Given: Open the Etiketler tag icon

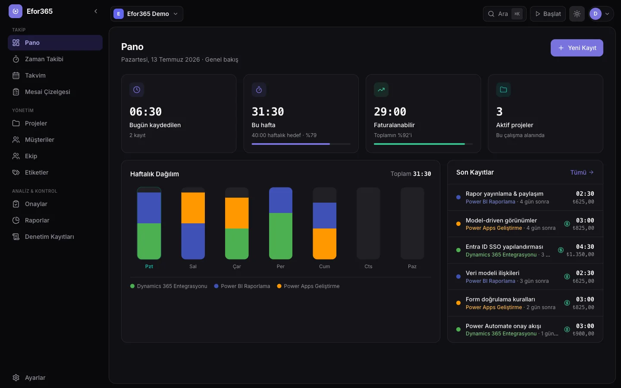Looking at the screenshot, I should pos(16,172).
